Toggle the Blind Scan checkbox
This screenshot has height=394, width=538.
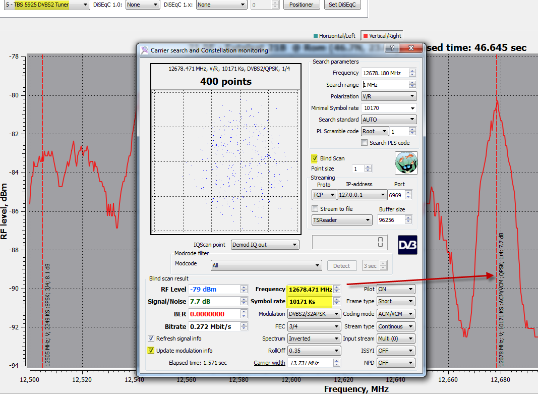click(x=315, y=158)
